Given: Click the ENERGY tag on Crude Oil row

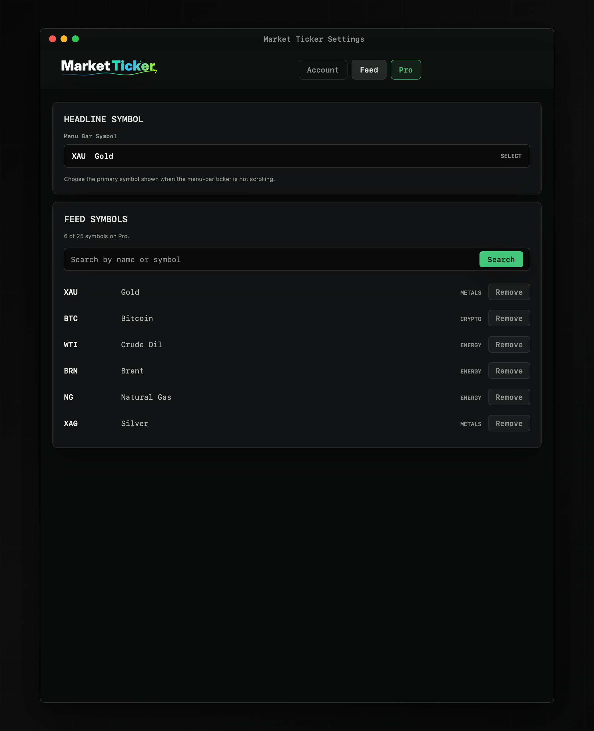Looking at the screenshot, I should tap(470, 346).
